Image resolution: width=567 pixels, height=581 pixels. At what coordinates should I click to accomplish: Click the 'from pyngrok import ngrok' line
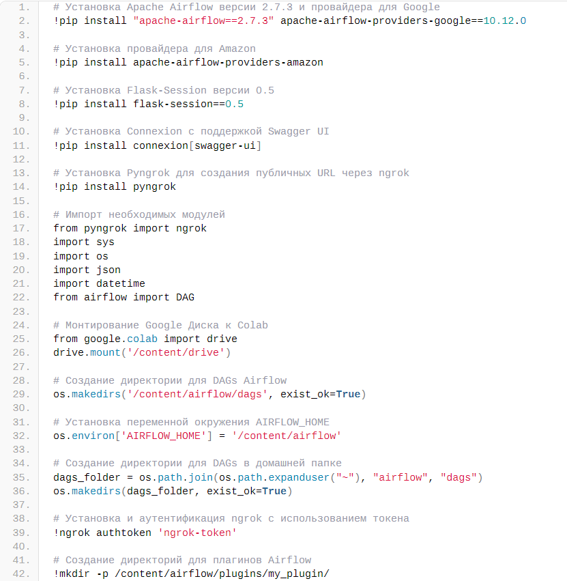point(130,228)
